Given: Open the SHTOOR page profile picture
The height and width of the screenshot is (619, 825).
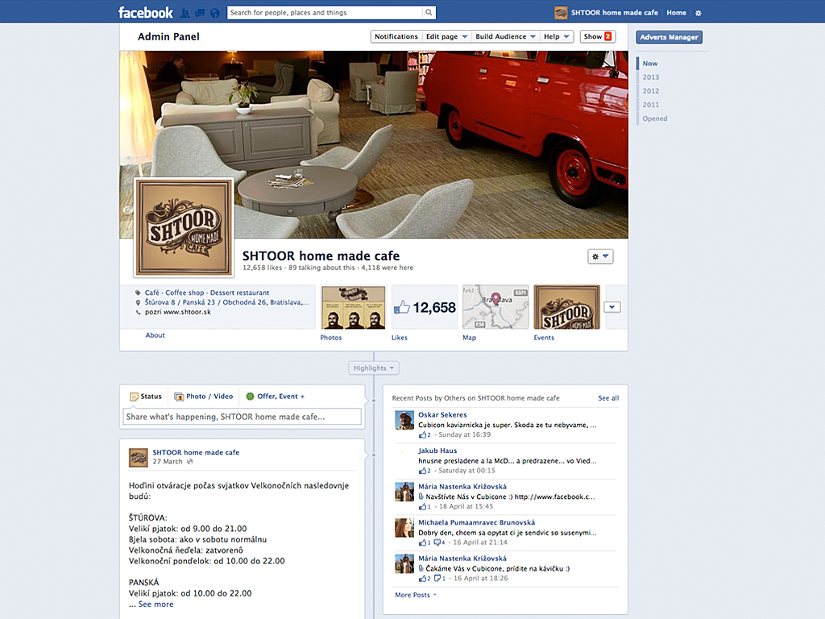Looking at the screenshot, I should (x=184, y=227).
